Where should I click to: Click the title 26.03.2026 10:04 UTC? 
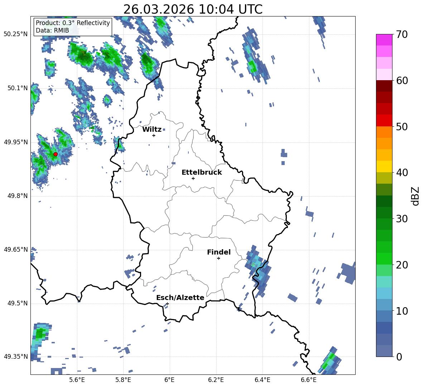[193, 9]
